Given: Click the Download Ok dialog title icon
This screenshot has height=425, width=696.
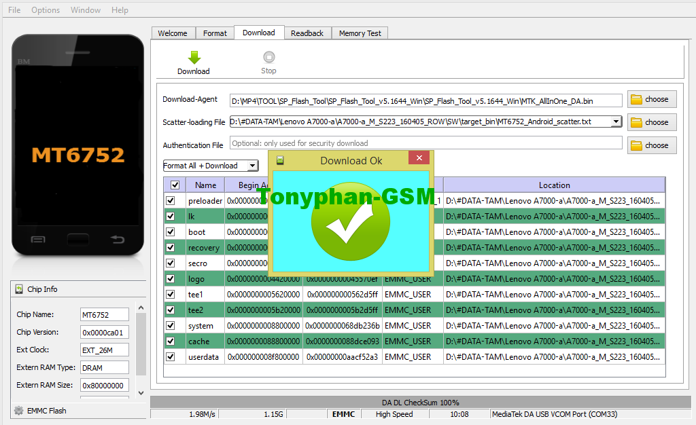Looking at the screenshot, I should point(280,160).
